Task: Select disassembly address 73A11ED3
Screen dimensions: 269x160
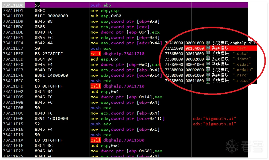Action: pyautogui.click(x=13, y=16)
